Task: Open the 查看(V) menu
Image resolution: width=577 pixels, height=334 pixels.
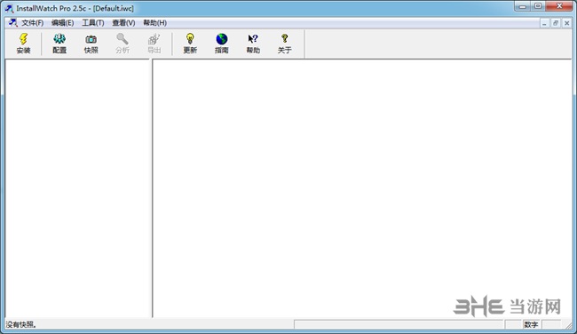Action: pos(123,23)
